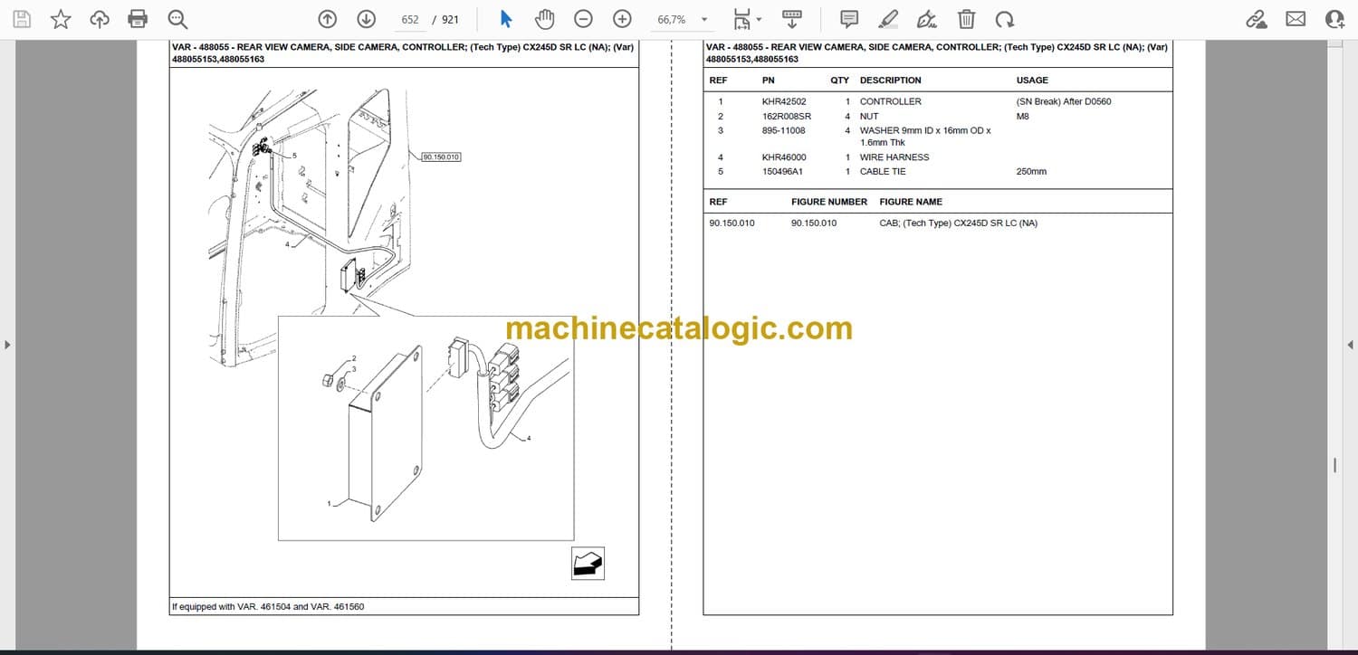Click callout number 2 by the nut

(x=354, y=359)
